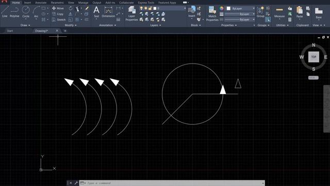Viewport: 330px width, 186px height.
Task: Open the Express Tools ribbon tab
Action: (146, 3)
